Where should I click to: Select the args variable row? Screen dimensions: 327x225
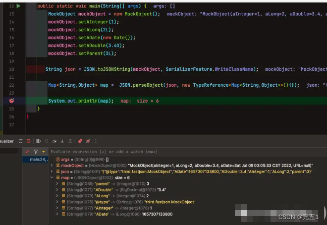(x=188, y=159)
